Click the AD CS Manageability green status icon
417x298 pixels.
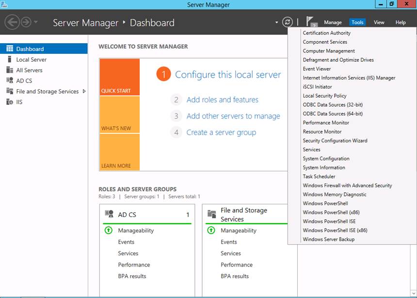[x=109, y=231]
